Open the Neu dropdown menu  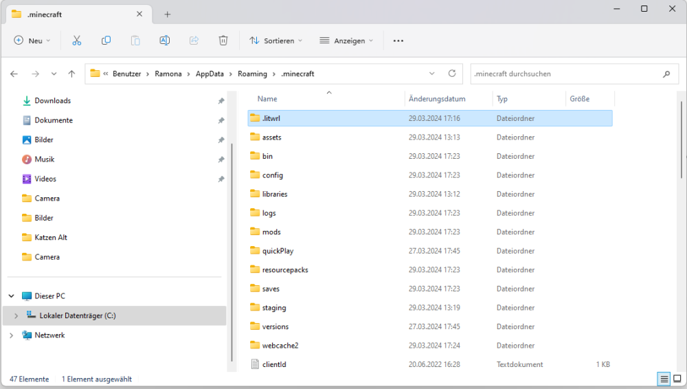[x=32, y=41]
